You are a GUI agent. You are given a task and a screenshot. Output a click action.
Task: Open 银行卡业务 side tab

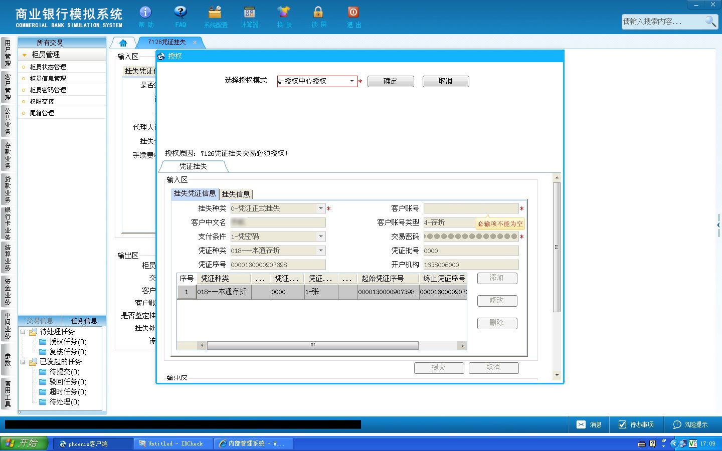pyautogui.click(x=7, y=223)
